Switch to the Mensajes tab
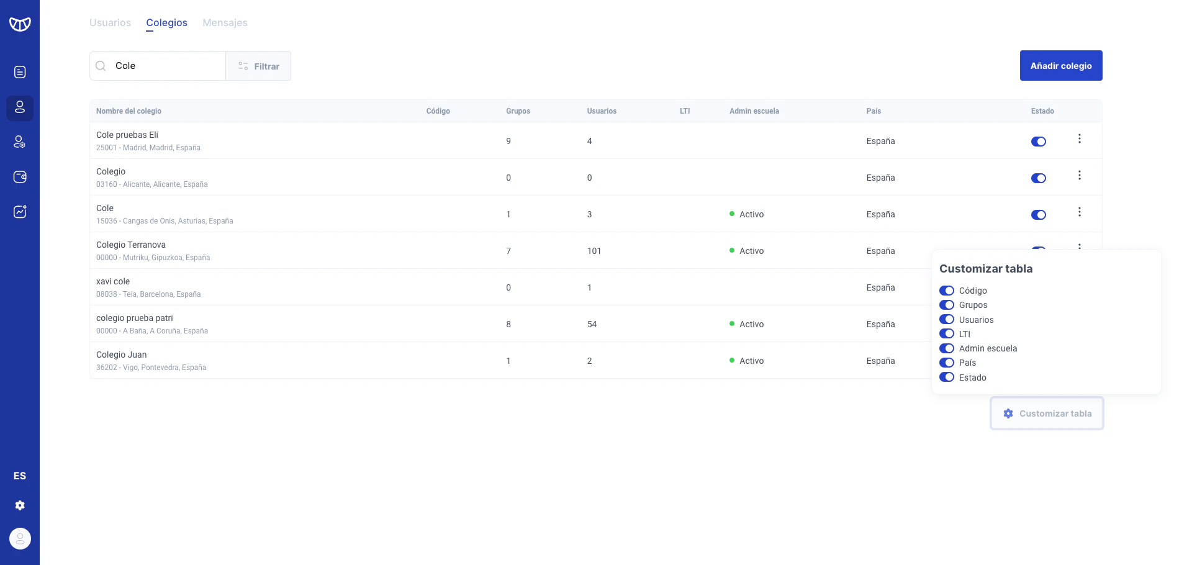This screenshot has width=1192, height=565. pyautogui.click(x=225, y=22)
